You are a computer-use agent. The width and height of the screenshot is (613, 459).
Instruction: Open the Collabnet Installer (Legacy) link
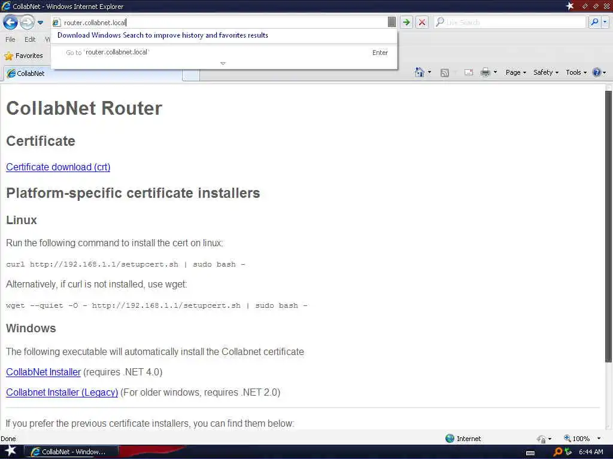point(62,392)
